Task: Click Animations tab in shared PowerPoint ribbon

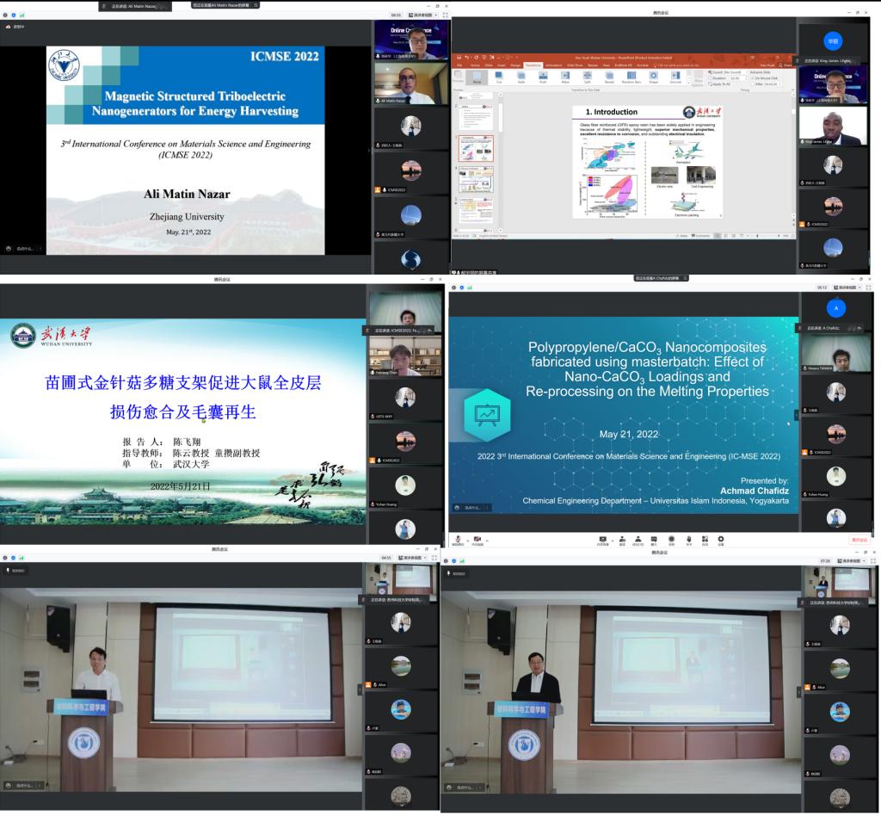Action: coord(554,65)
